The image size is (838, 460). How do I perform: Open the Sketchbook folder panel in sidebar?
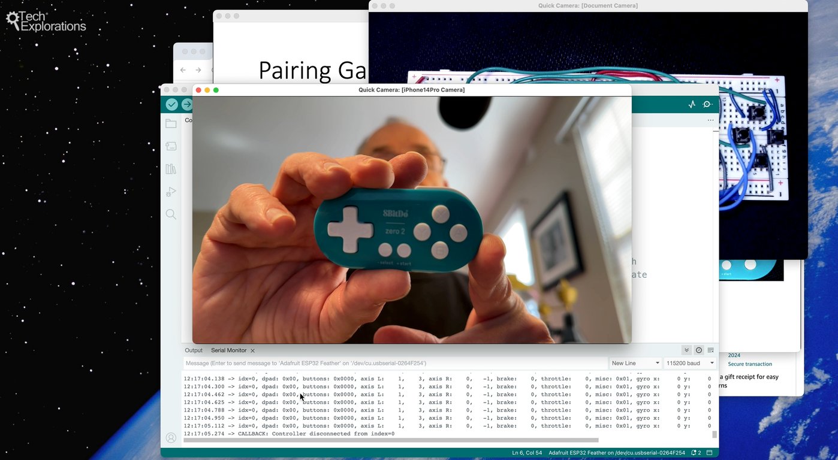click(x=171, y=123)
